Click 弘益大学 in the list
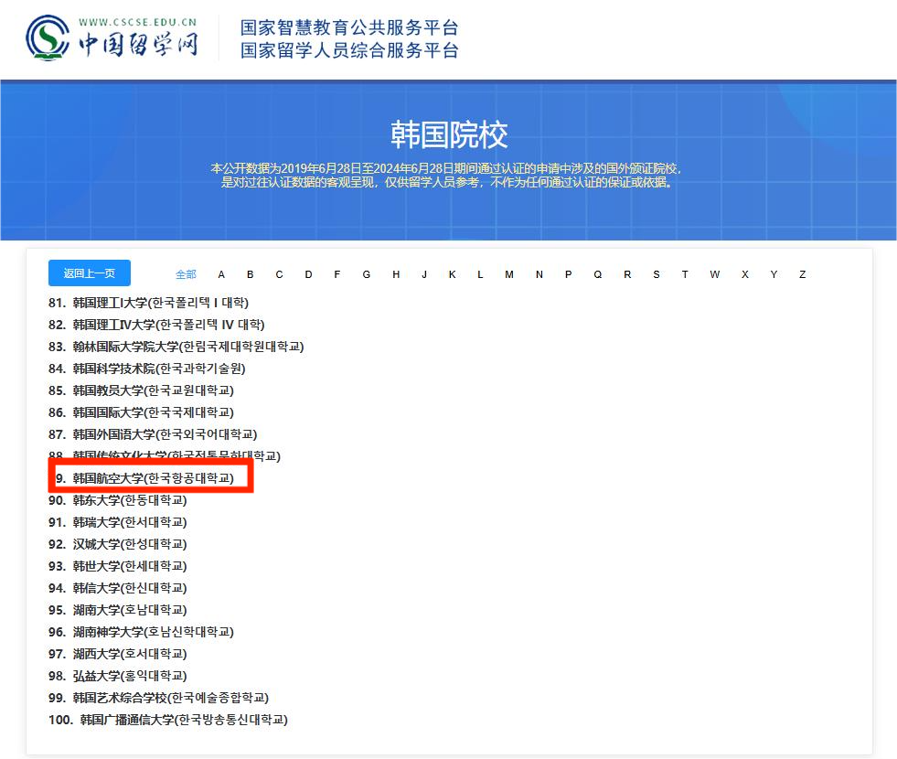The image size is (897, 759). coord(129,676)
